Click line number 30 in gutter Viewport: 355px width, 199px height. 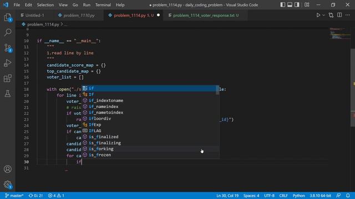[26, 162]
